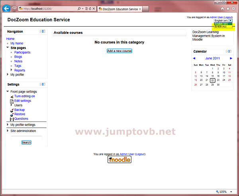Viewport: 239px width, 196px height.
Task: Expand the My profile node
Action: click(8, 74)
